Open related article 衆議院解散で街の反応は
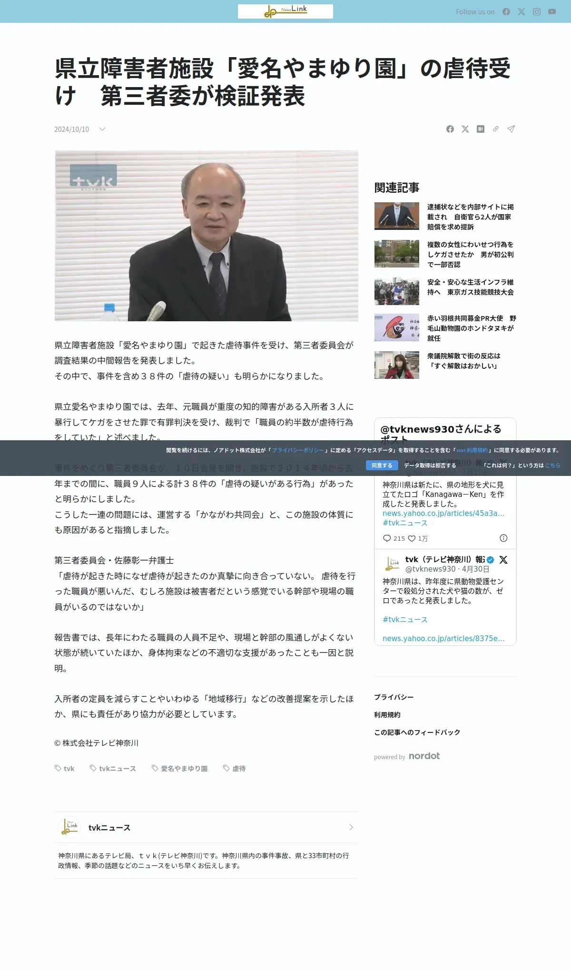This screenshot has width=571, height=970. (x=464, y=361)
